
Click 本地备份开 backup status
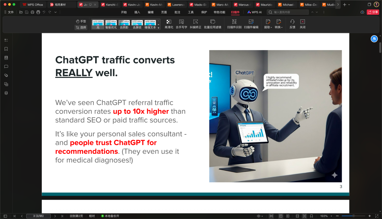tap(110, 216)
